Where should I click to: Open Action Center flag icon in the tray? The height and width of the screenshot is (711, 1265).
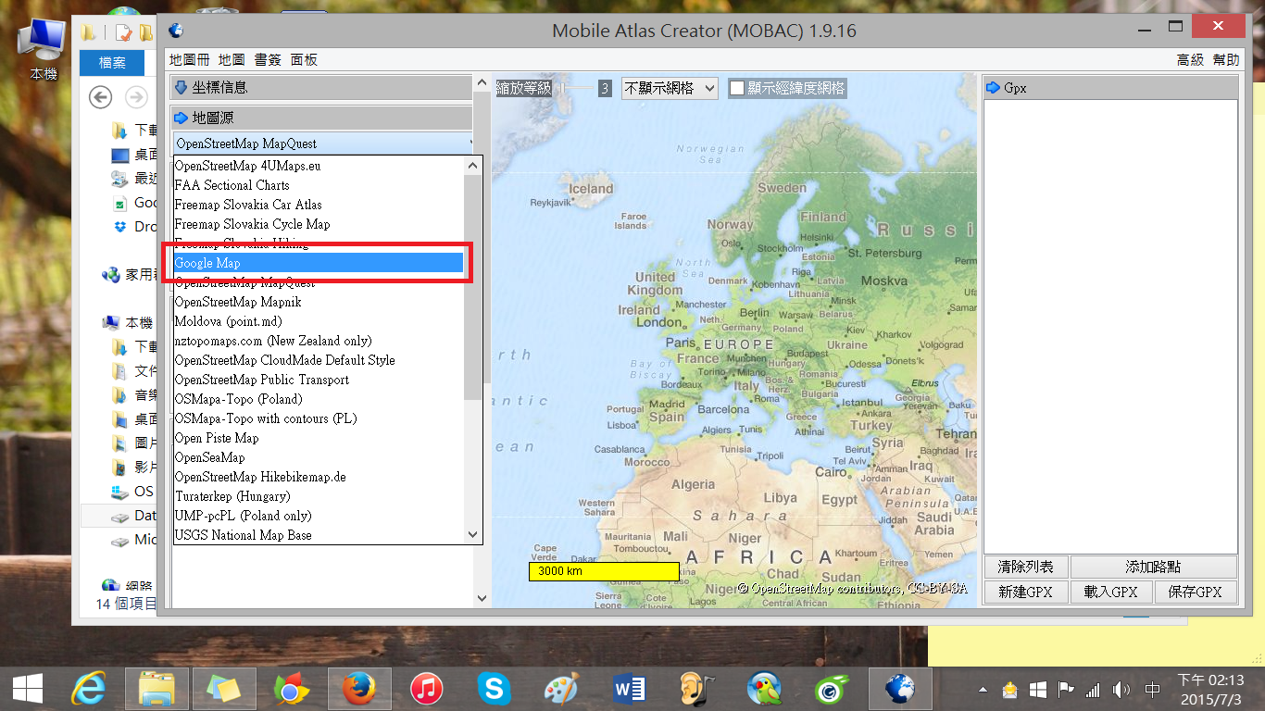tap(1066, 690)
